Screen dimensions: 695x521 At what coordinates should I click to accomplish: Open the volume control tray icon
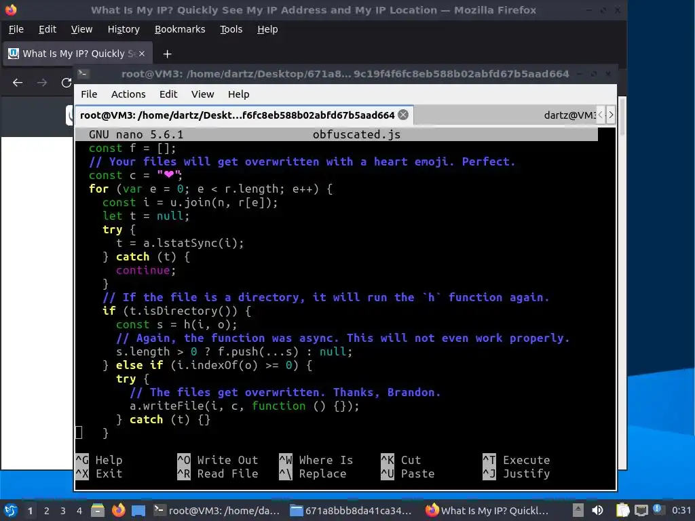coord(597,510)
